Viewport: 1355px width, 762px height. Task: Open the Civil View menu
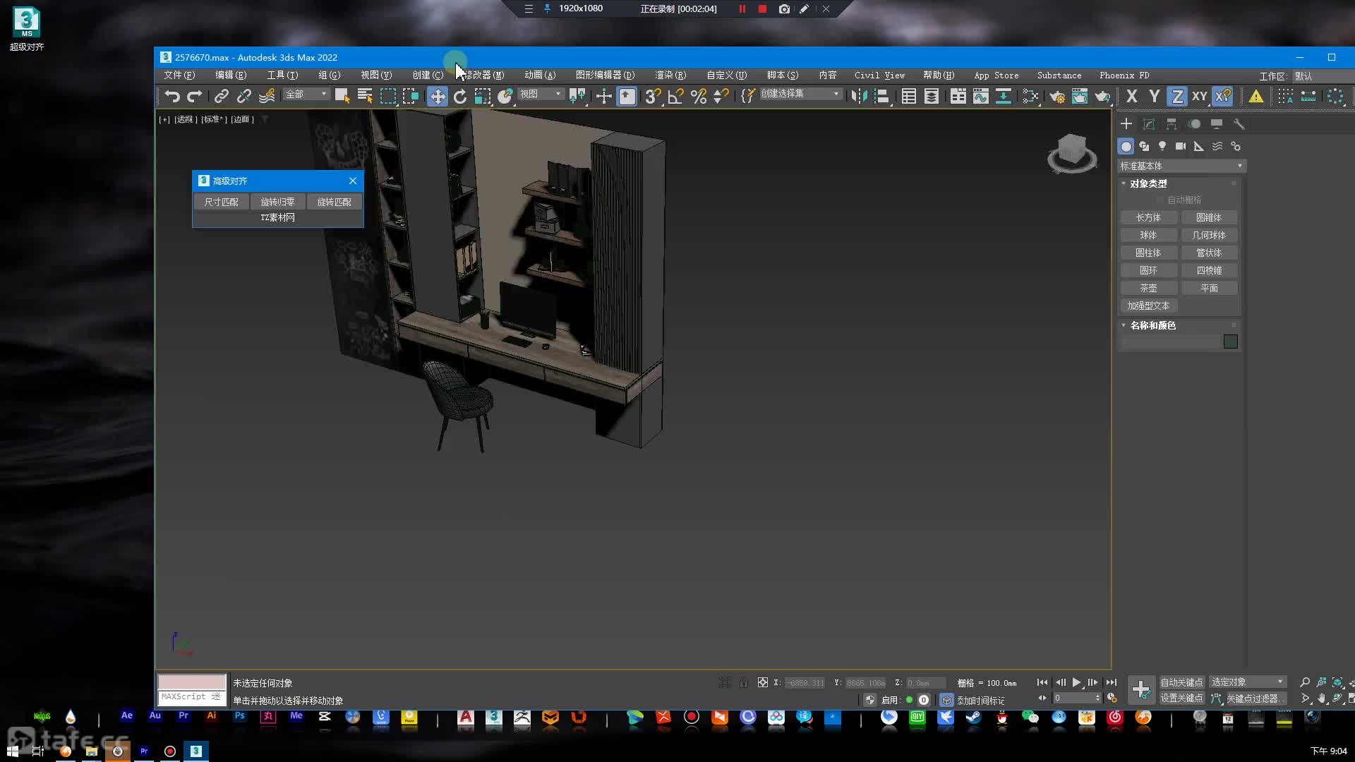coord(879,75)
